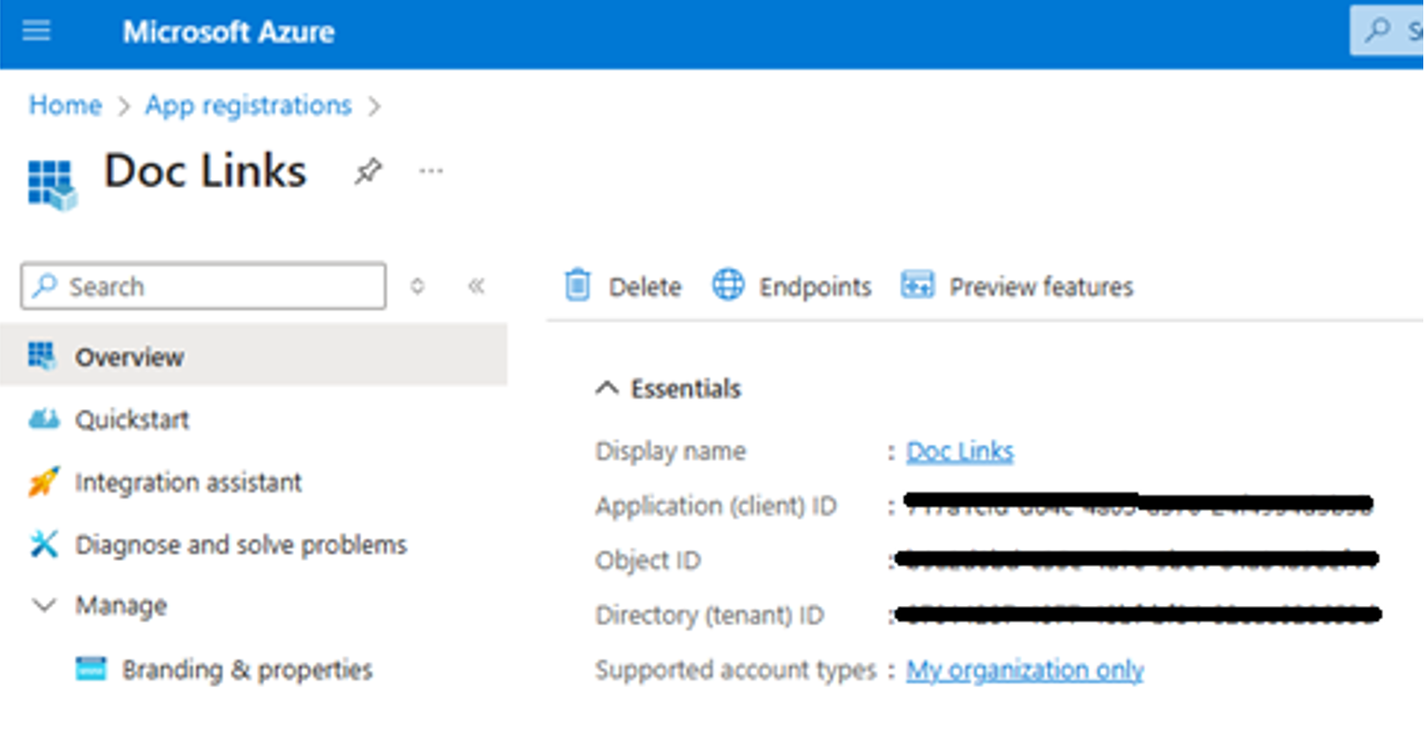Click the Endpoints globe icon
The height and width of the screenshot is (731, 1426).
tap(728, 286)
